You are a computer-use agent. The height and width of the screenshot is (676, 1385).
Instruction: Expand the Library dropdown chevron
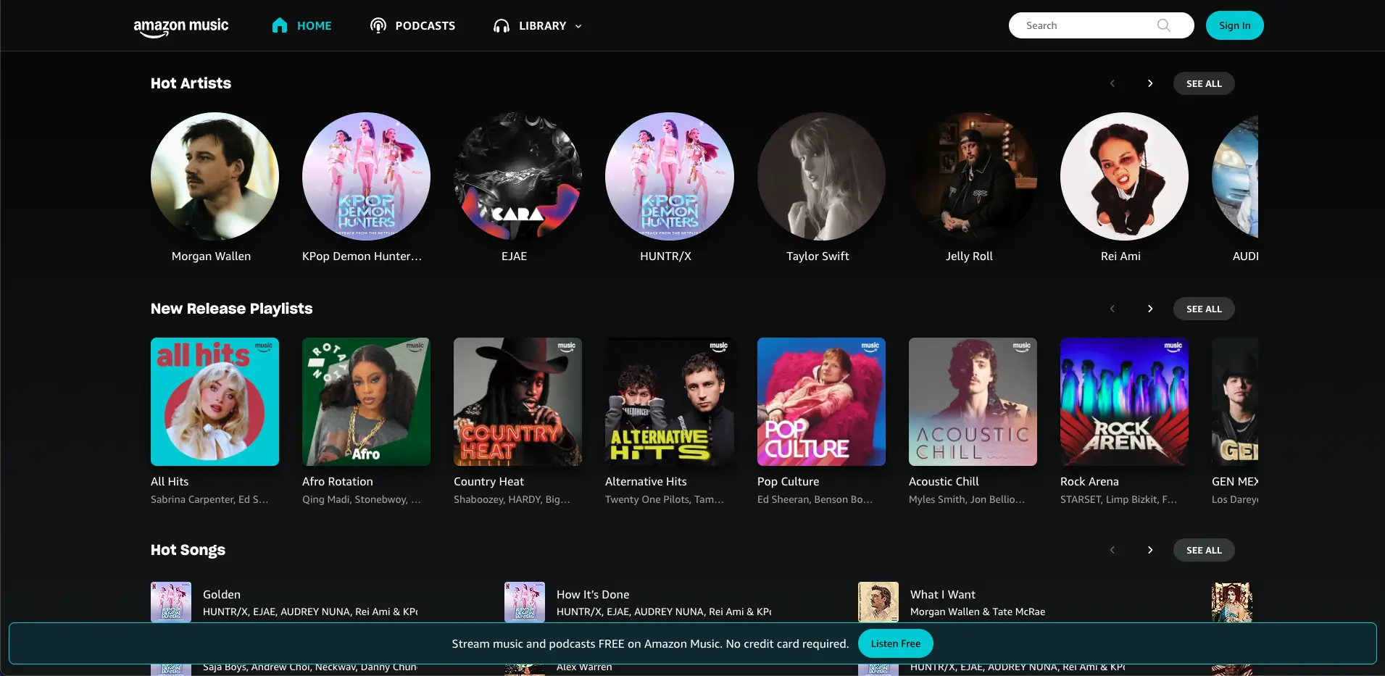578,26
